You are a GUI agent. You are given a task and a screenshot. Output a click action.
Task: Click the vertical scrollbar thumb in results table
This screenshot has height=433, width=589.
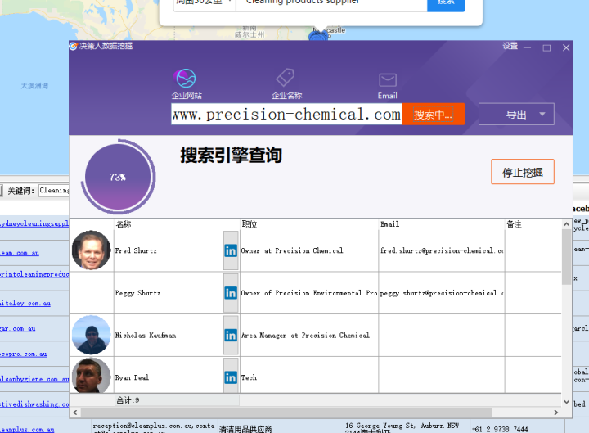click(x=566, y=257)
